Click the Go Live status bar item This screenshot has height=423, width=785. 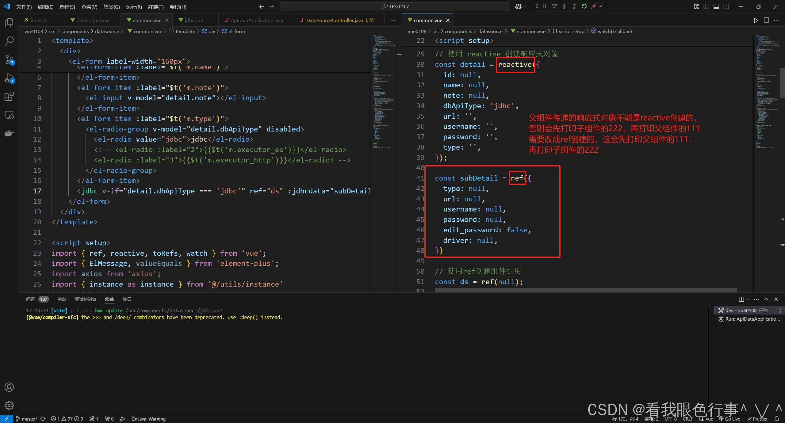click(730, 419)
